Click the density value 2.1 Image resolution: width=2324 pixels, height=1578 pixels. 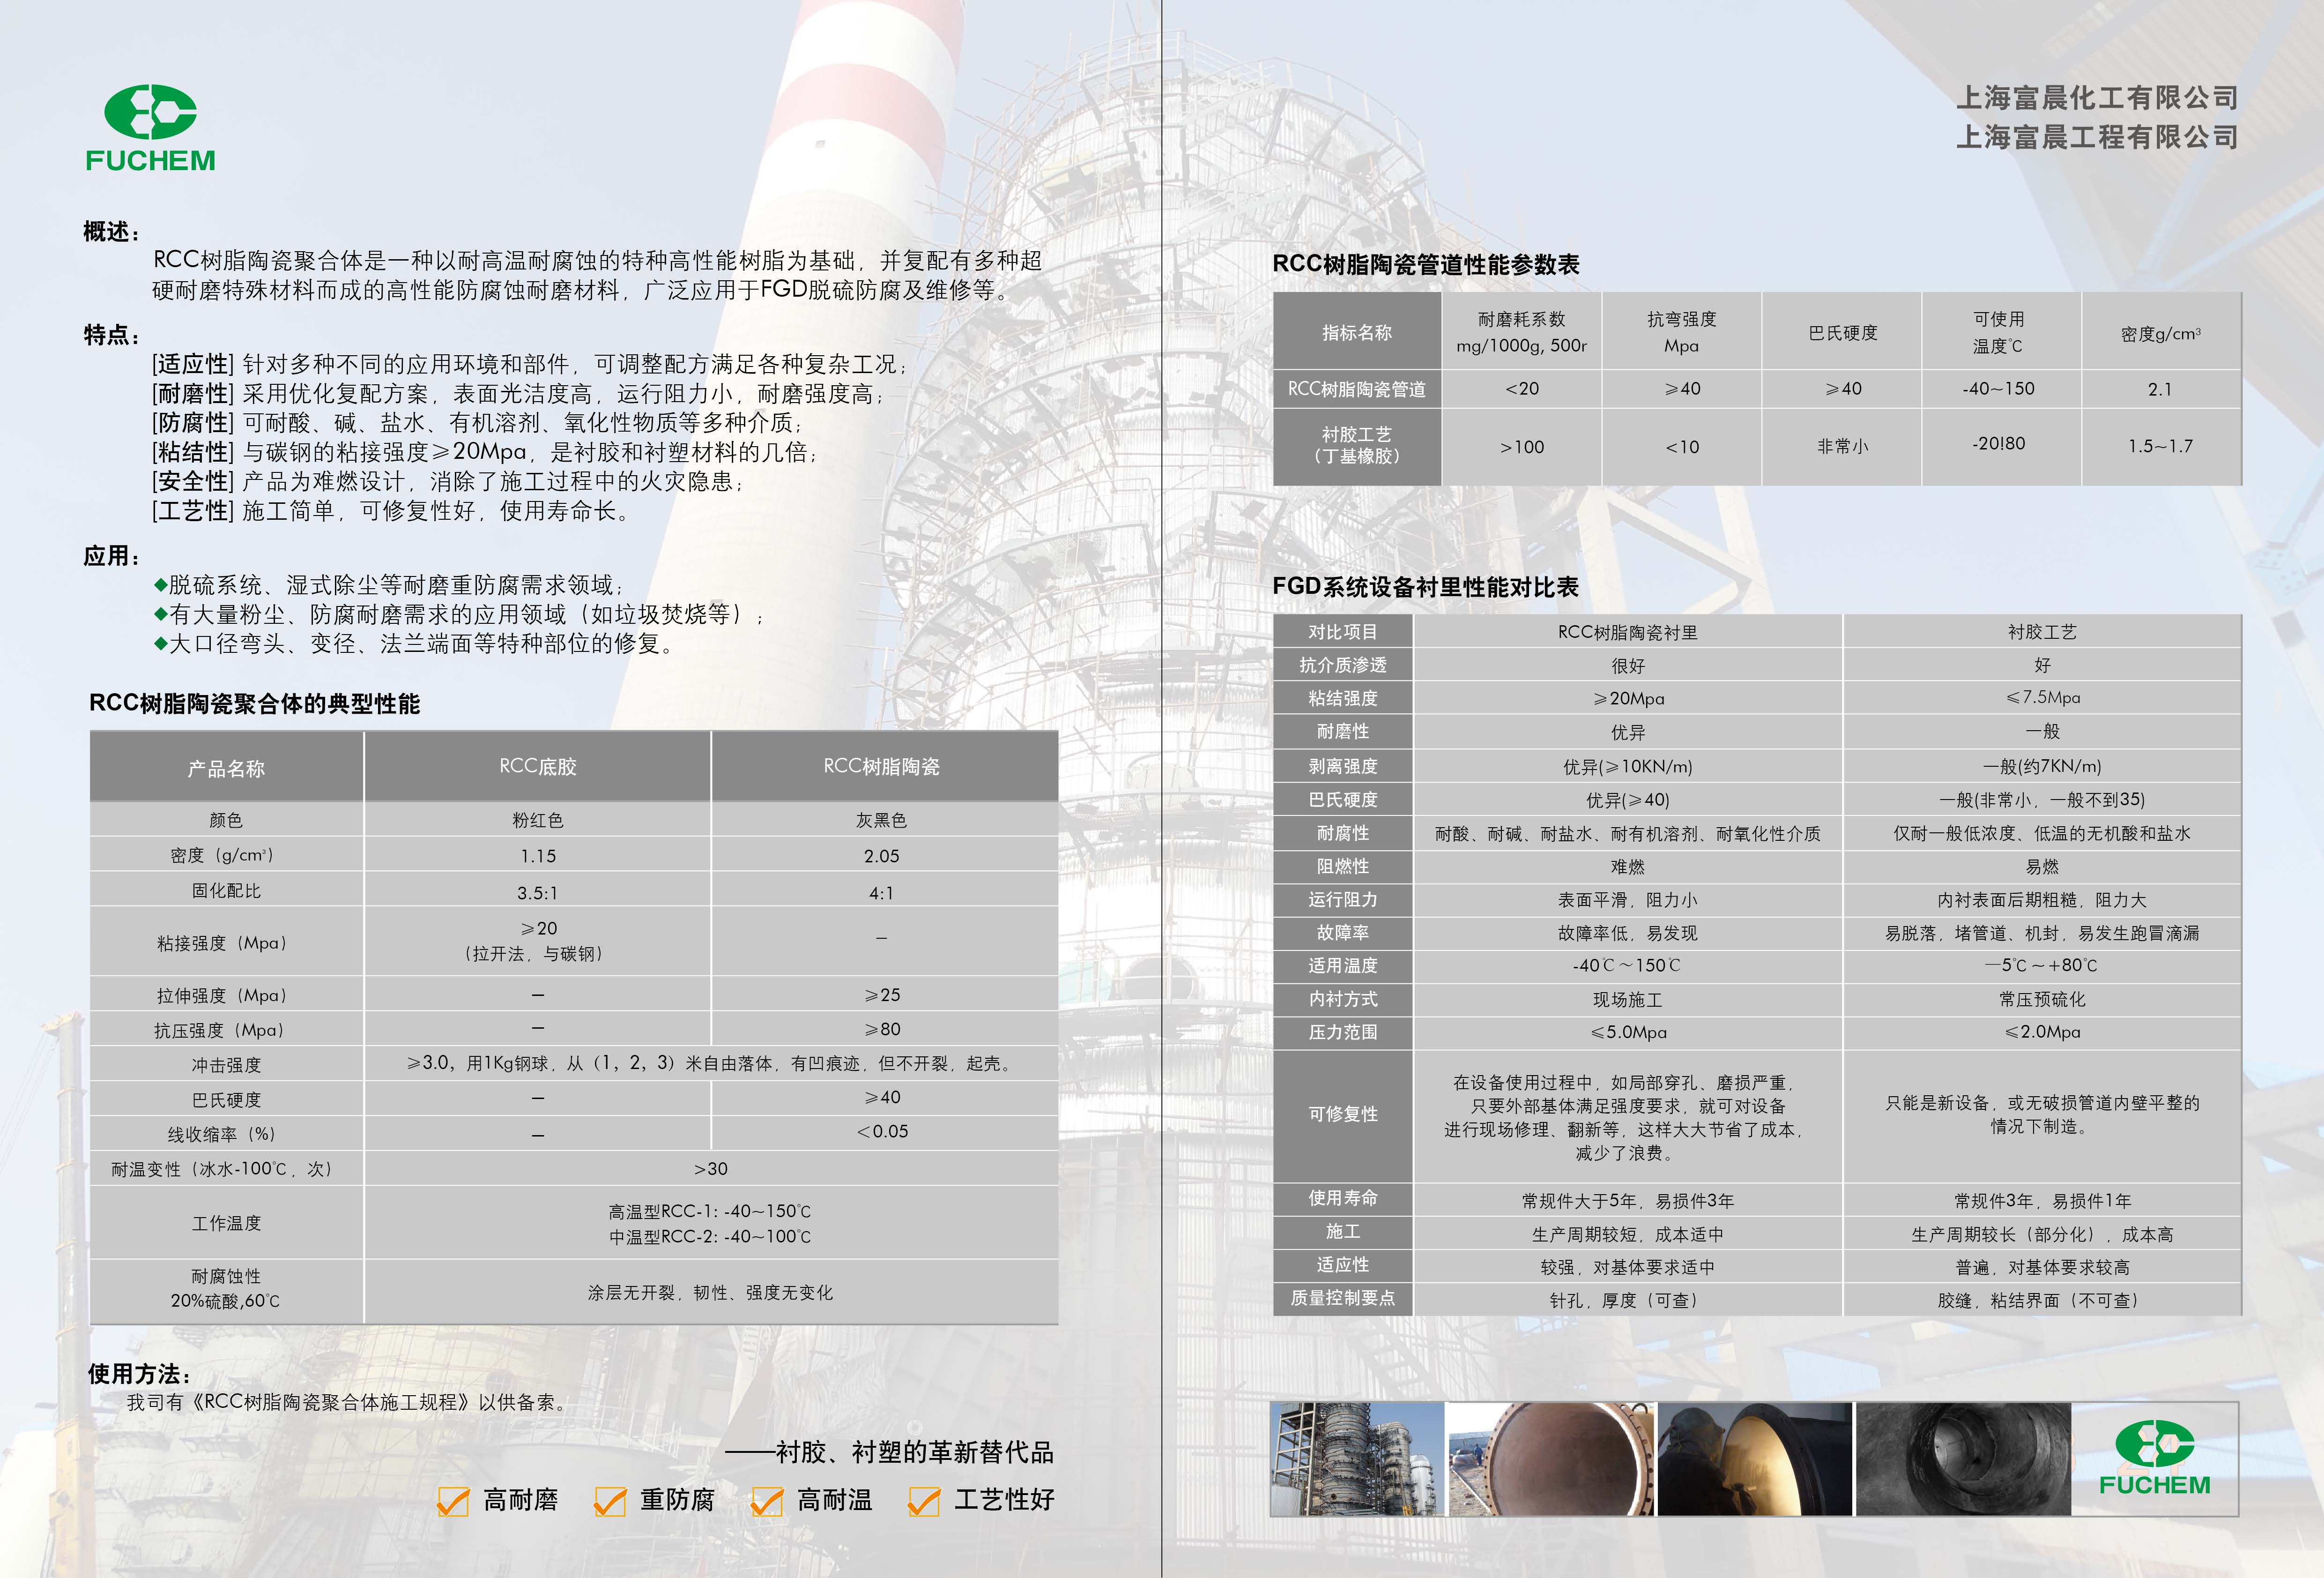[2160, 389]
